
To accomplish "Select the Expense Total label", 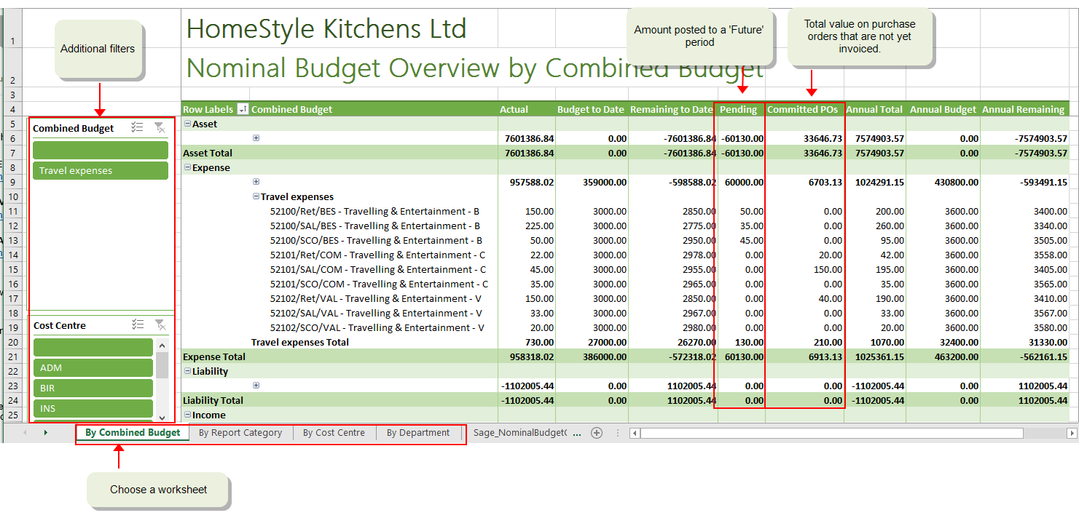I will tap(214, 356).
